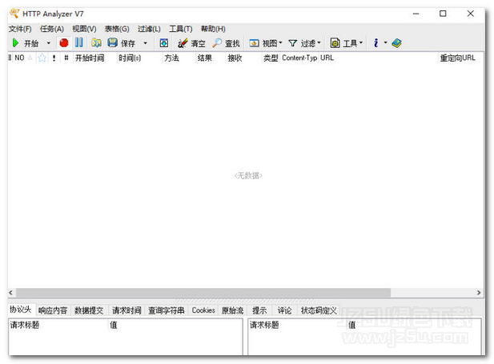The width and height of the screenshot is (494, 364).
Task: Switch to the 协议头 tab
Action: [x=21, y=310]
